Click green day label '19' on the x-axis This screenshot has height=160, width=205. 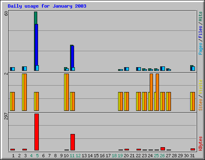(x=120, y=156)
